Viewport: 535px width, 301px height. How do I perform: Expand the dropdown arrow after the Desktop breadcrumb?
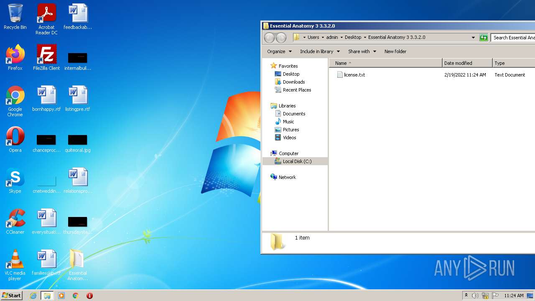point(365,37)
